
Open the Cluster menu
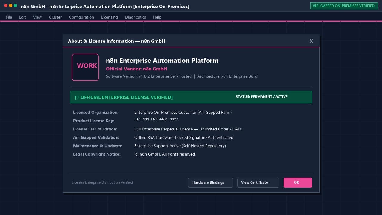[55, 17]
